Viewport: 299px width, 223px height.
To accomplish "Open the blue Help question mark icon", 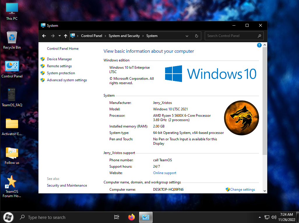I will click(259, 45).
